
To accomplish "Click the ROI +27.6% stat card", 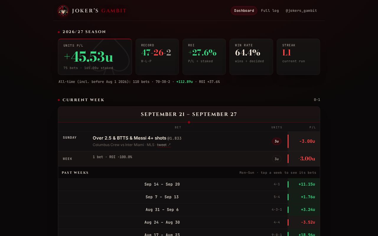I will pyautogui.click(x=204, y=57).
